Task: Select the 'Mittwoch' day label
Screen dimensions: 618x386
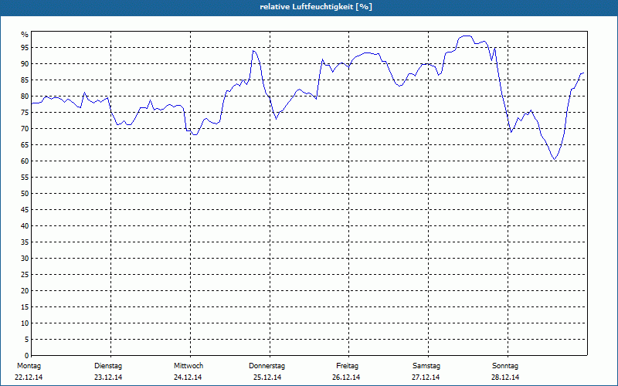Action: (x=188, y=366)
